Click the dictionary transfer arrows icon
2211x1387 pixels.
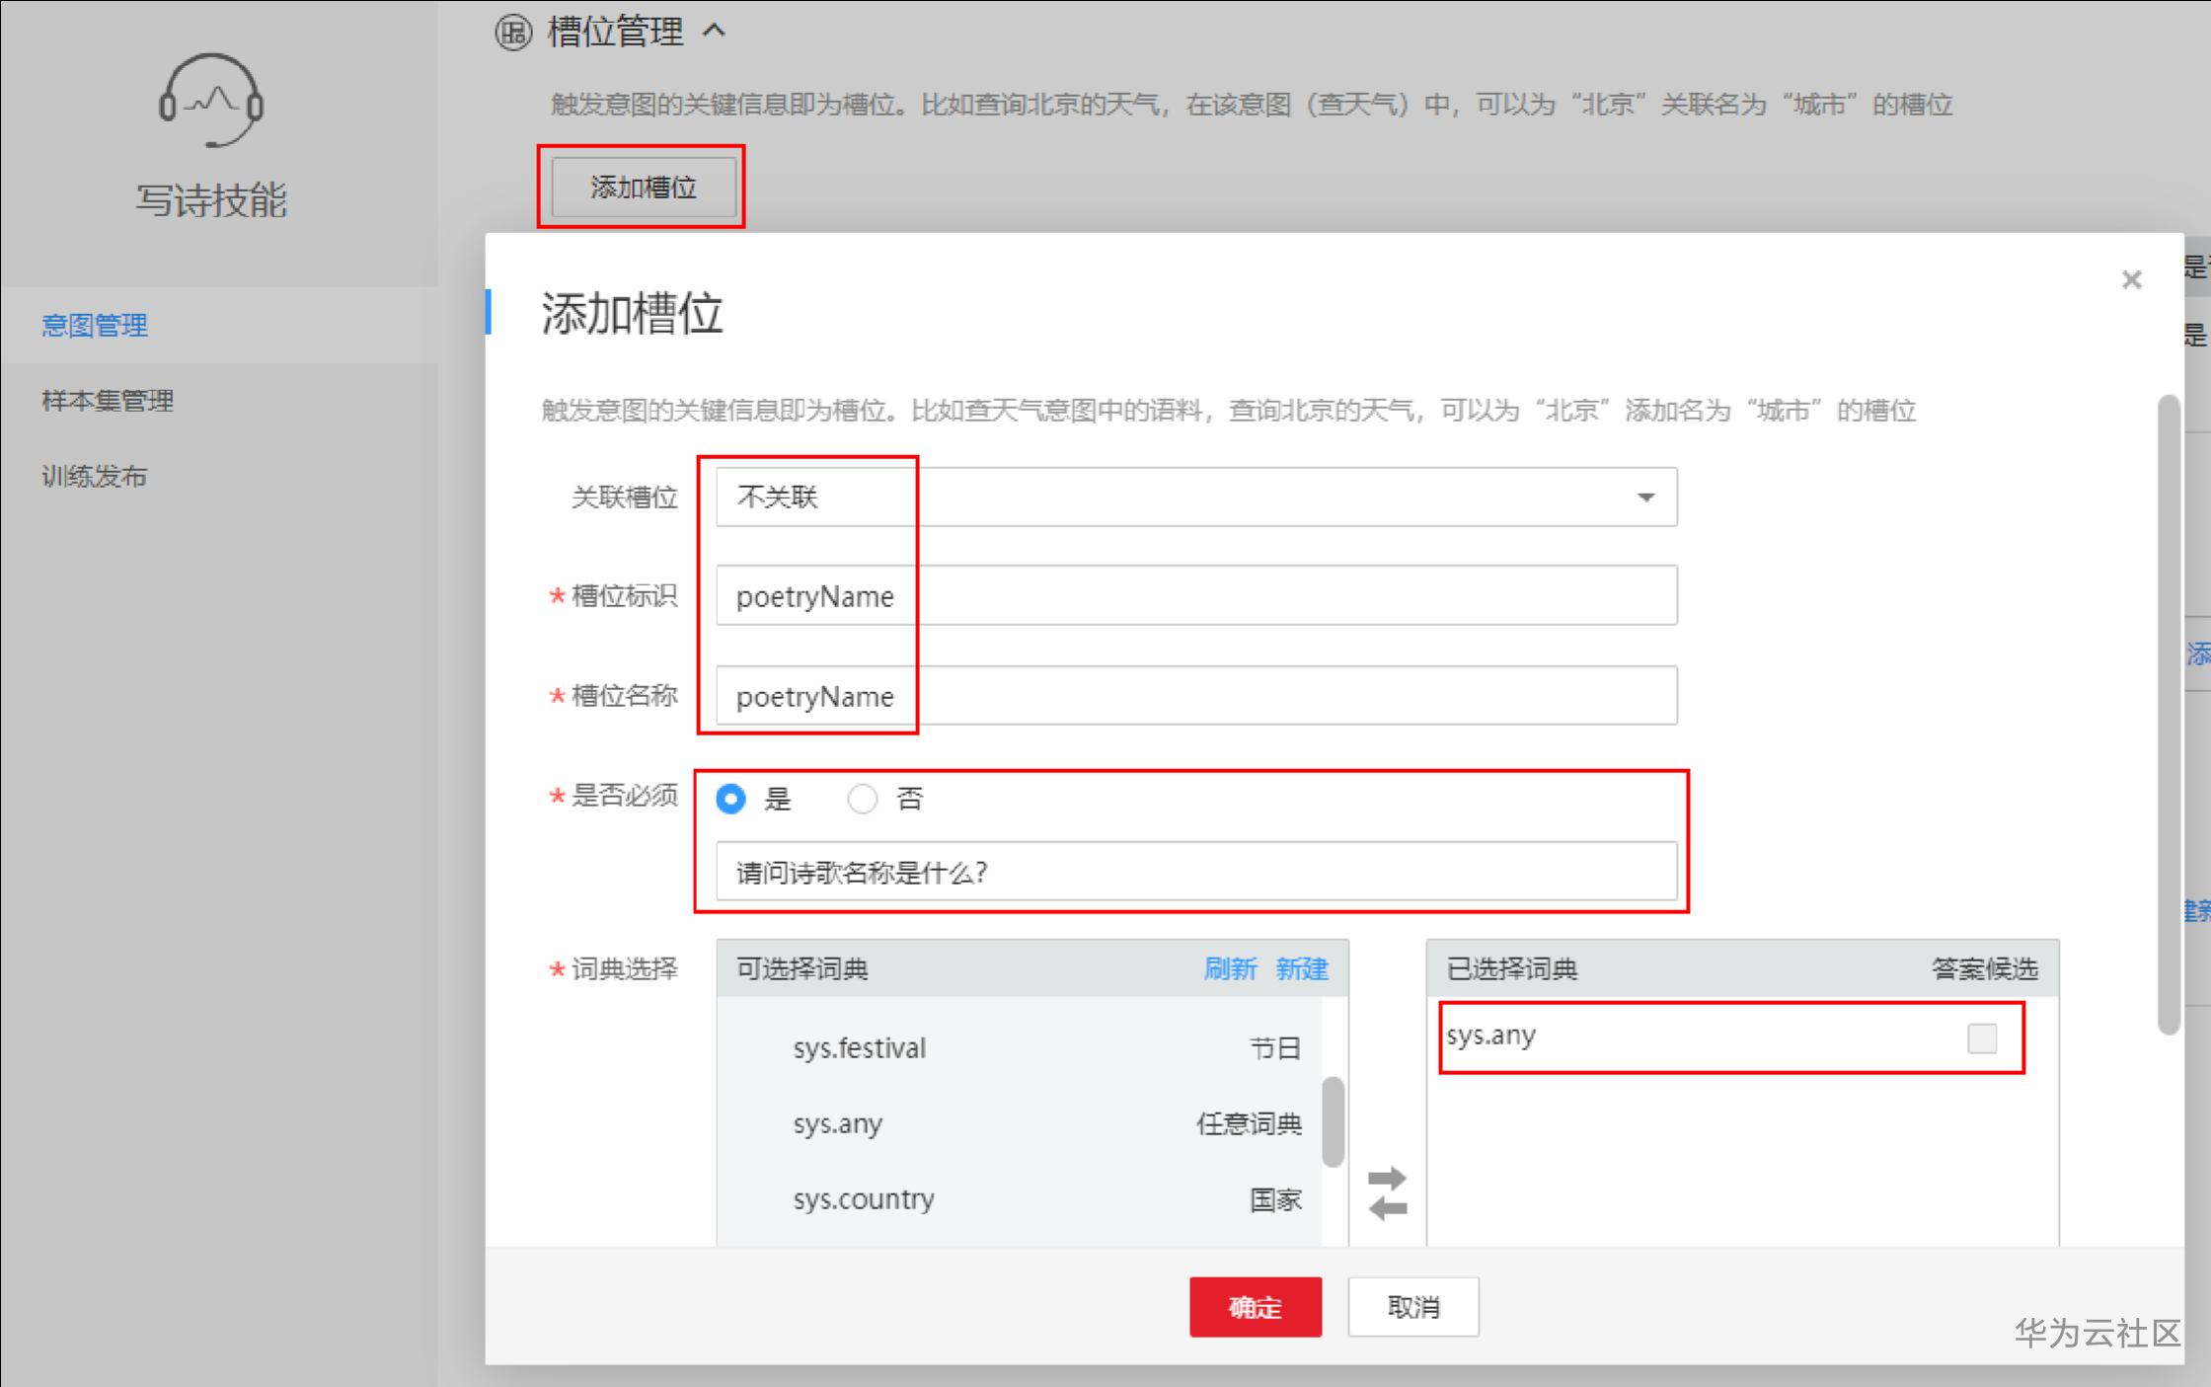(x=1387, y=1193)
